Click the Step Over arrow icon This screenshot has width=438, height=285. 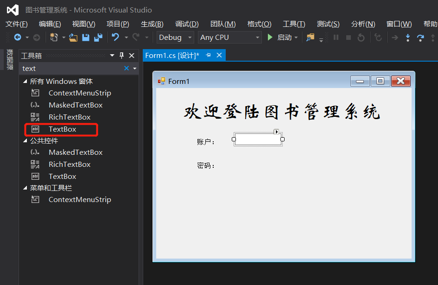420,38
